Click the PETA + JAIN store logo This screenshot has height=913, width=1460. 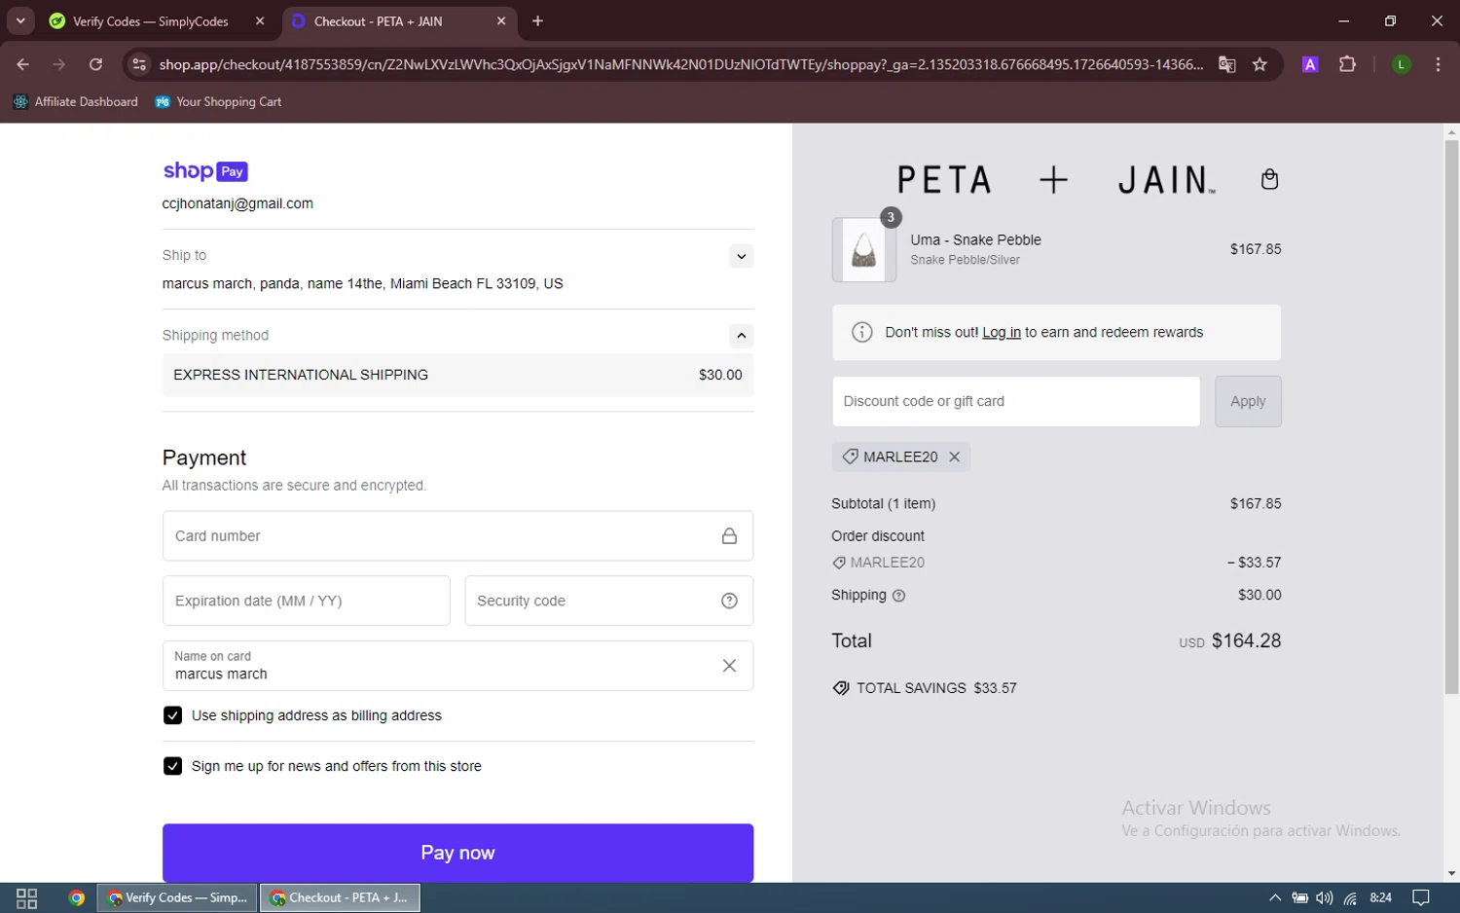[1056, 180]
